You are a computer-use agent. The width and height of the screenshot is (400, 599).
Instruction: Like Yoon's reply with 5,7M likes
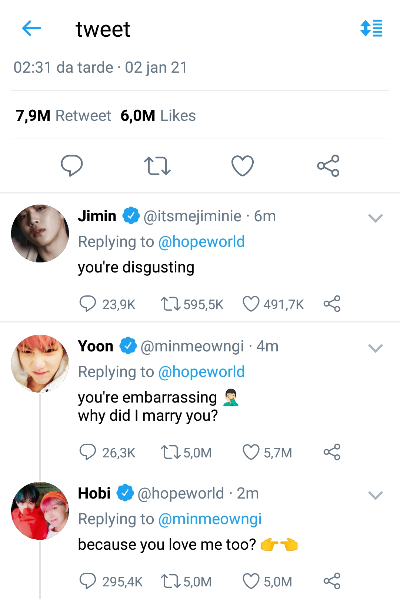click(x=251, y=452)
